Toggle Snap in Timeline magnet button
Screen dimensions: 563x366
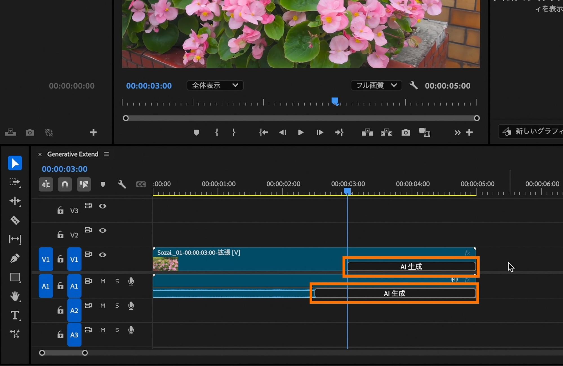click(x=65, y=184)
